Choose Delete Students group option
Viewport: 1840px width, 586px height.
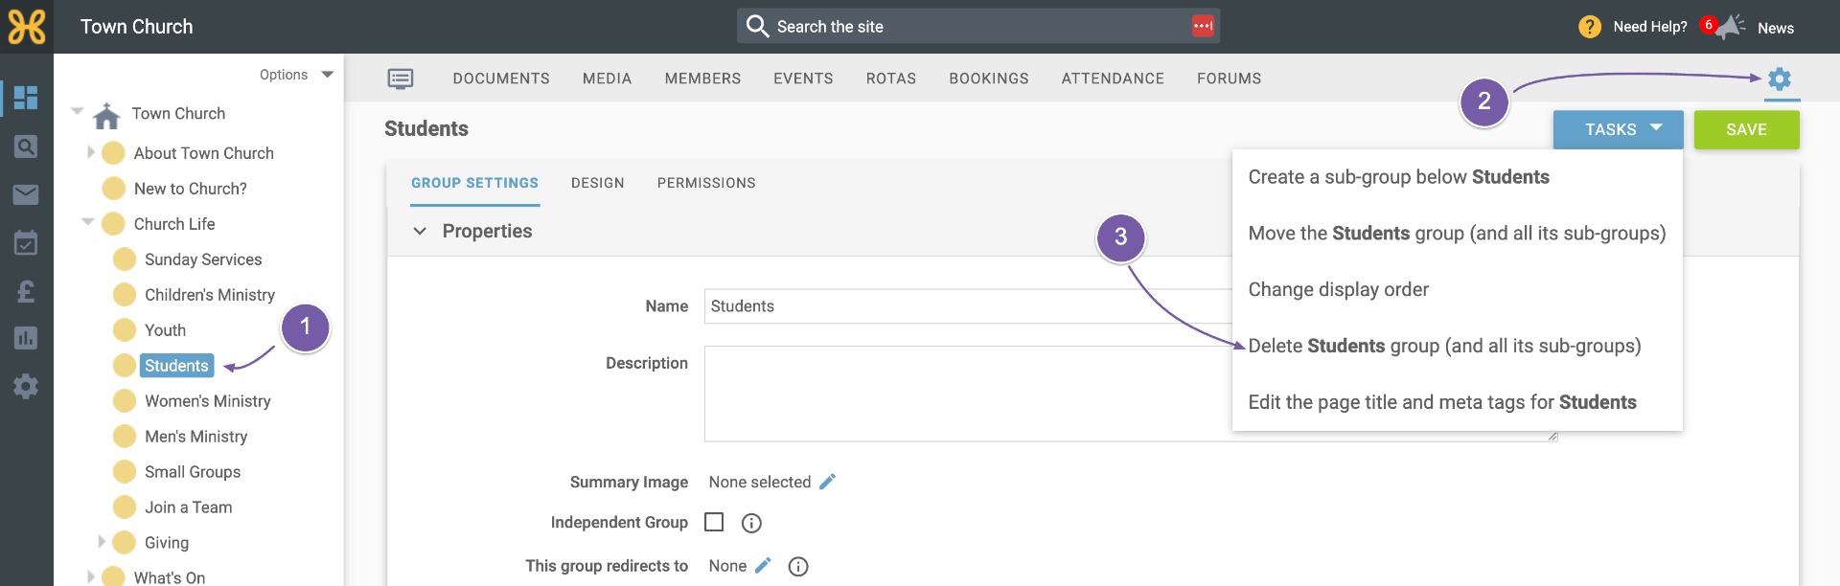click(1445, 346)
